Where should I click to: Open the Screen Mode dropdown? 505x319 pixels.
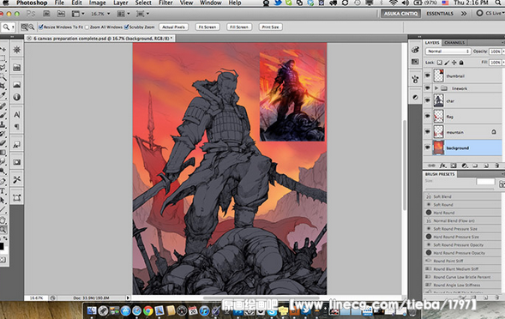(142, 14)
